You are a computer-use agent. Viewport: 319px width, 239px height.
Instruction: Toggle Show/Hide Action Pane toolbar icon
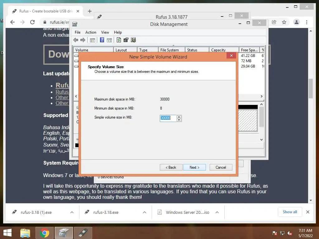pyautogui.click(x=109, y=40)
